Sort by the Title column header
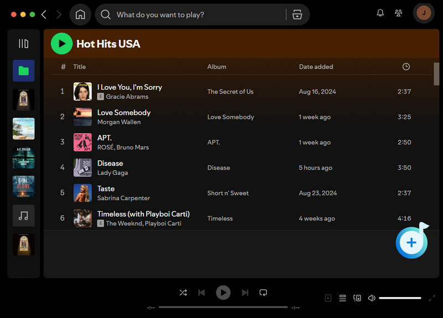 pyautogui.click(x=79, y=67)
